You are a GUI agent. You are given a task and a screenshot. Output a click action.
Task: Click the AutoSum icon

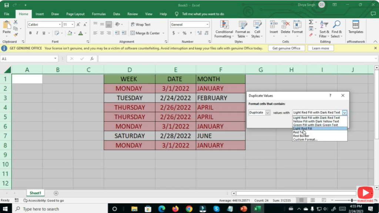point(312,23)
